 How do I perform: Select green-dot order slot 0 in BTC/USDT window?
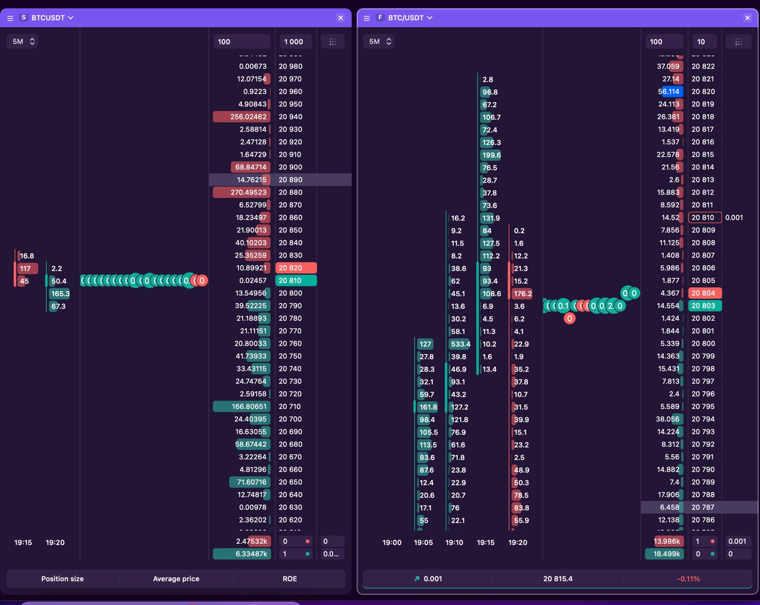[x=705, y=554]
